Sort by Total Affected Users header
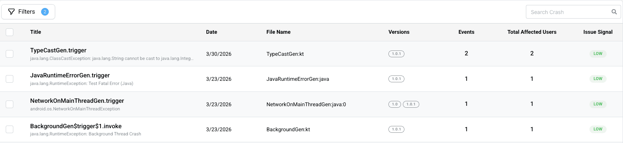The width and height of the screenshot is (623, 143). pos(532,32)
